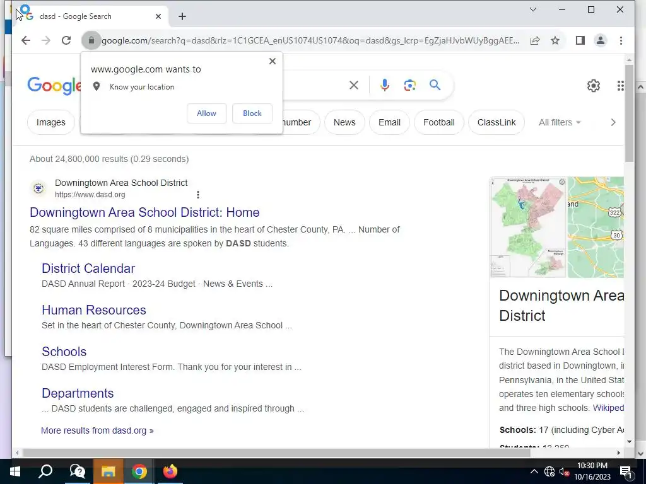Go back to the previous page

coord(25,40)
